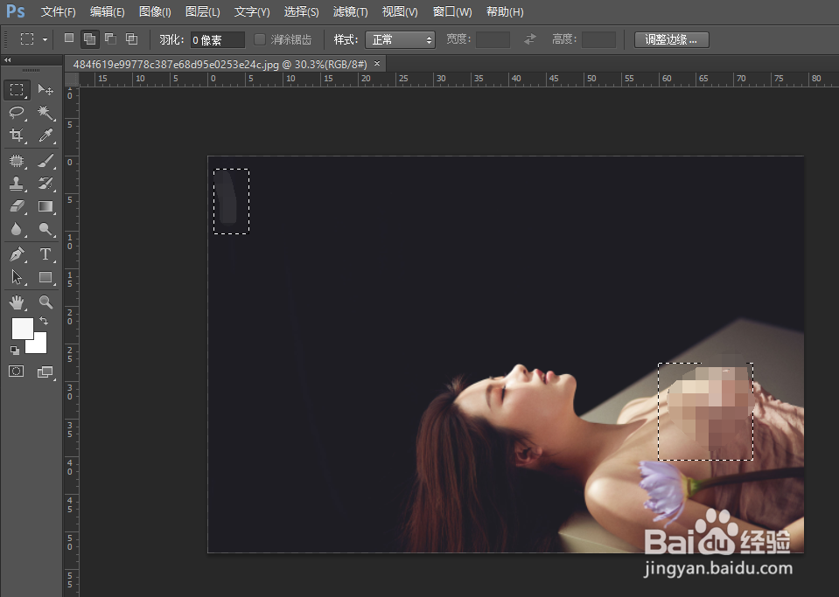Select the Type tool
The image size is (839, 597).
click(45, 253)
